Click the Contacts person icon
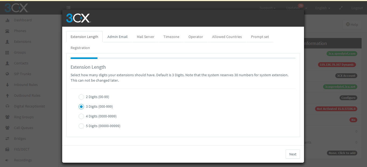The width and height of the screenshot is (367, 167). pos(8,63)
